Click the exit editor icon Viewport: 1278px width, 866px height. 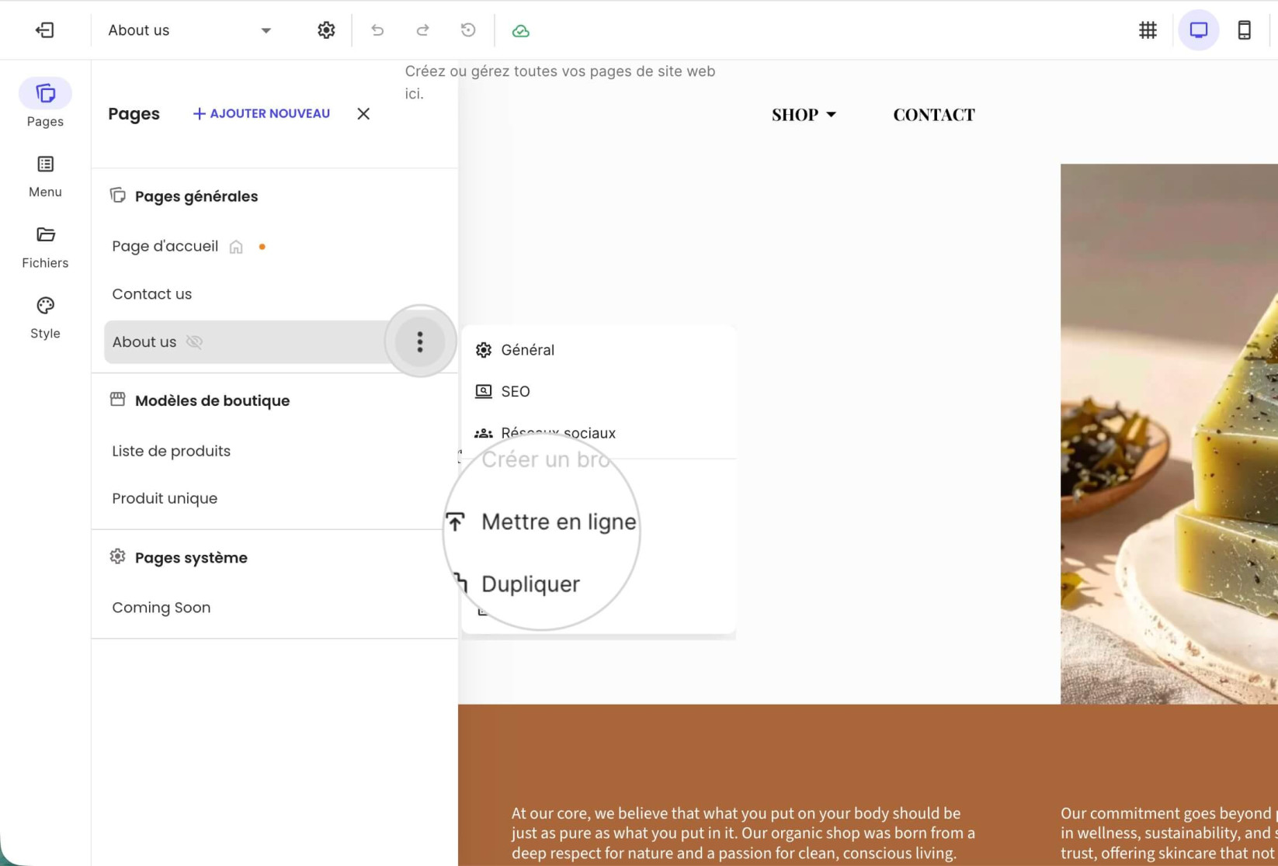[45, 30]
